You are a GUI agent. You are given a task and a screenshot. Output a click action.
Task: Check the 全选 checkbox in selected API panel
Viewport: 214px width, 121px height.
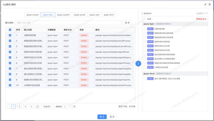coord(145,19)
